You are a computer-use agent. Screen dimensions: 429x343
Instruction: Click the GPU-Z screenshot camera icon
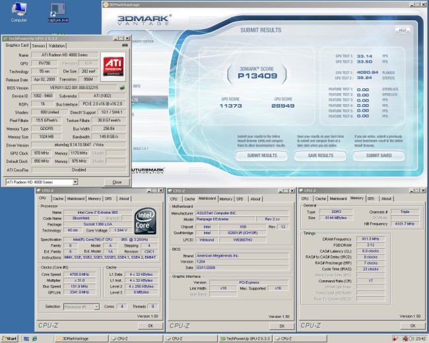point(125,45)
